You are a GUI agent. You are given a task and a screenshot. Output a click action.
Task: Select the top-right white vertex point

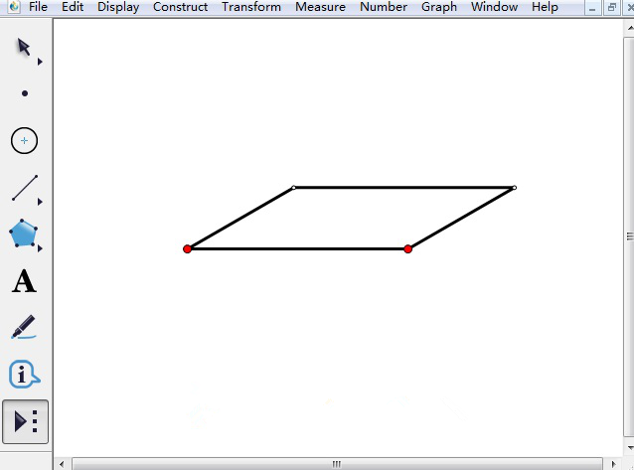click(515, 187)
